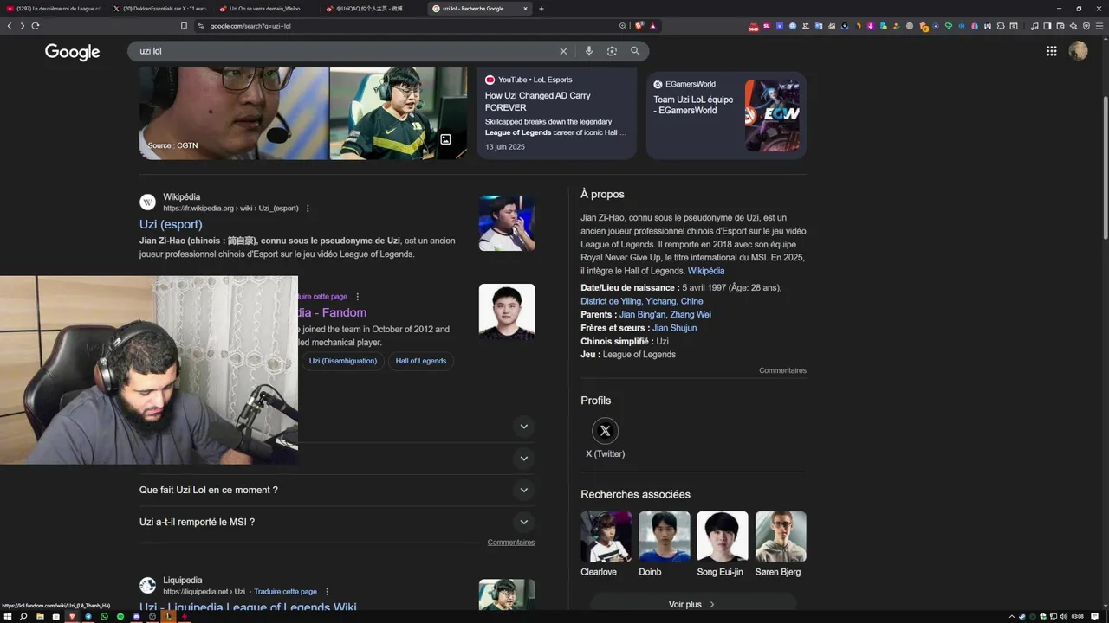Screen dimensions: 1109x623
Task: Click 'Commentaires' under the knowledge panel
Action: coord(782,370)
